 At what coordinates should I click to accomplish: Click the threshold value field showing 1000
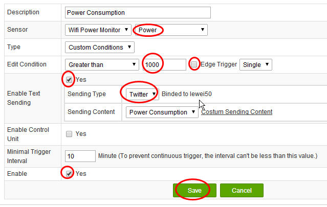[x=164, y=65]
